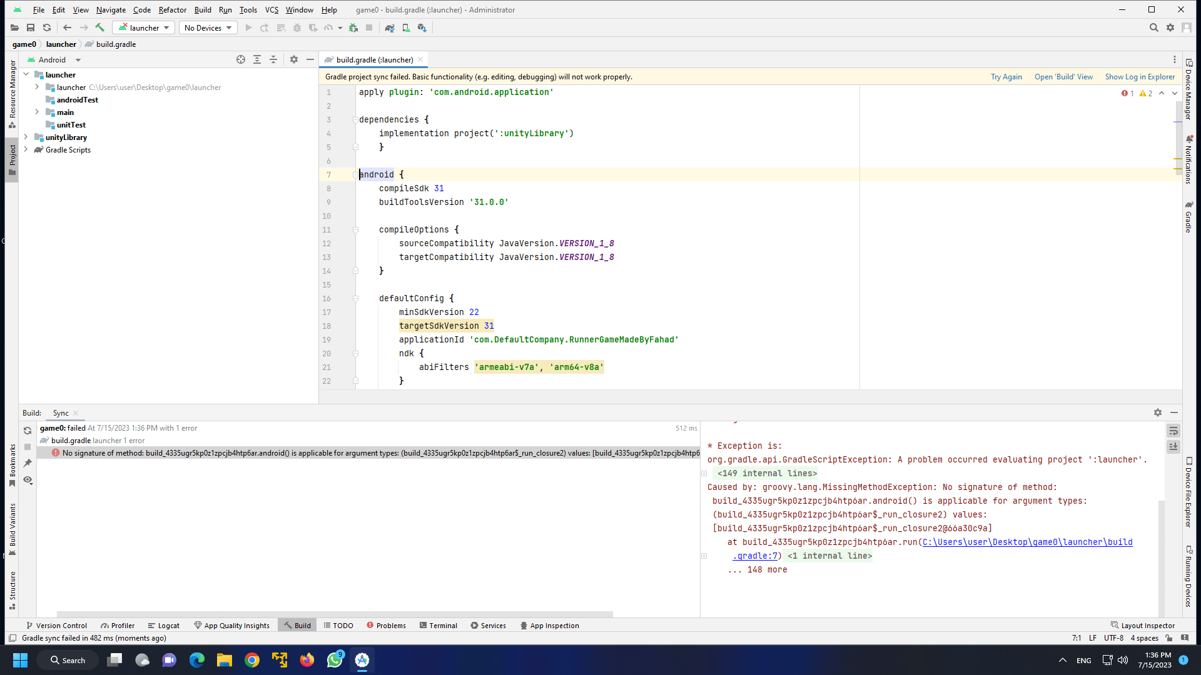Image resolution: width=1201 pixels, height=675 pixels.
Task: Collapse all in the Project panel
Action: click(x=273, y=59)
